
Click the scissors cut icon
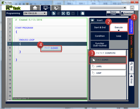[x=63, y=13]
